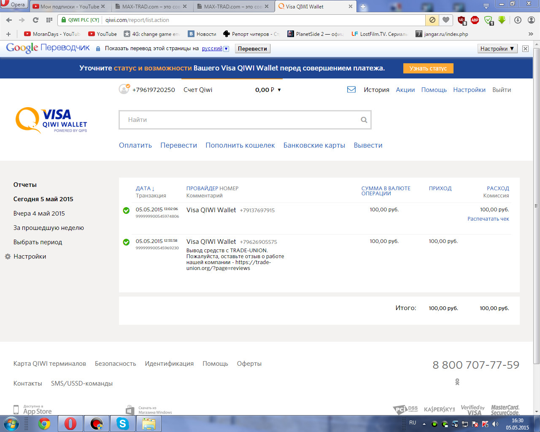The height and width of the screenshot is (432, 540).
Task: Open the downloads icon in toolbar
Action: click(x=518, y=20)
